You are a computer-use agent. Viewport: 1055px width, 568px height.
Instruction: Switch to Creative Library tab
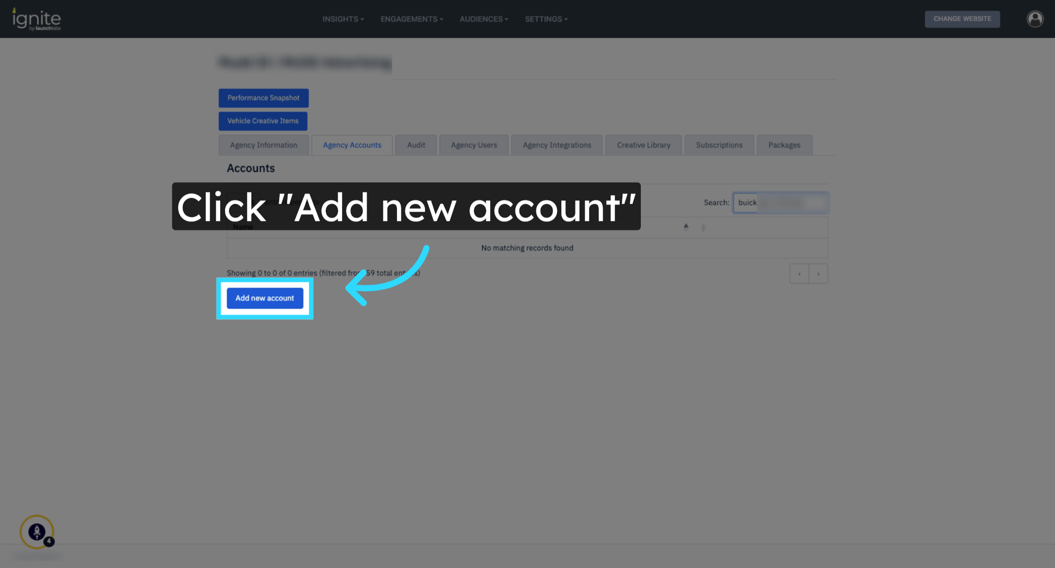click(x=643, y=145)
